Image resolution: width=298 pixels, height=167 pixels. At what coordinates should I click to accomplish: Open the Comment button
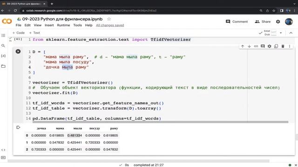point(237,22)
